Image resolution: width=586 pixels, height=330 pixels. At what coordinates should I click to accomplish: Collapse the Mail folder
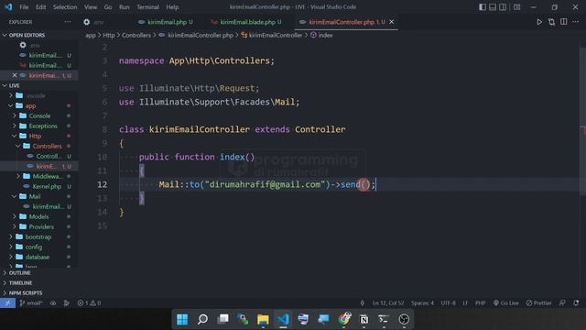pyautogui.click(x=35, y=196)
